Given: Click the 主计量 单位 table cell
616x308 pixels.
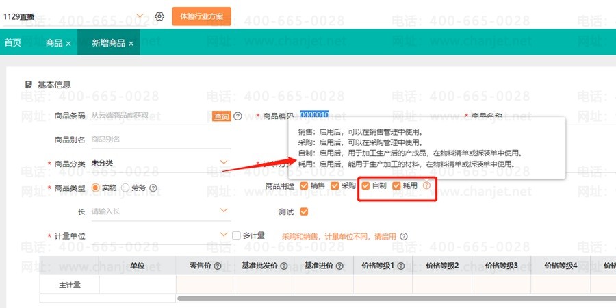Looking at the screenshot, I should (x=138, y=285).
